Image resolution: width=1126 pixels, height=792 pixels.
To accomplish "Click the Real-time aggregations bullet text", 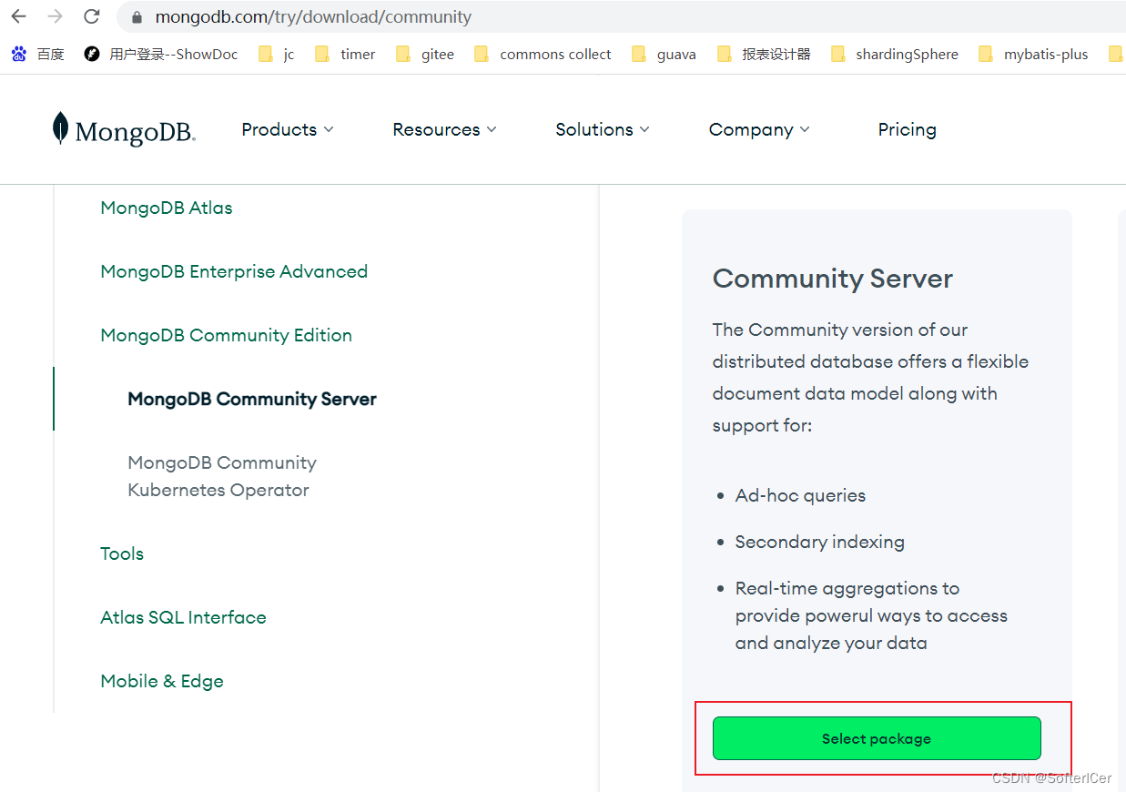I will click(x=871, y=615).
